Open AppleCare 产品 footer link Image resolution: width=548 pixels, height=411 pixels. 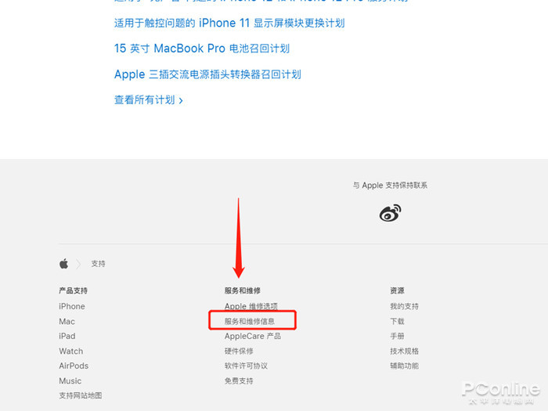tap(253, 336)
